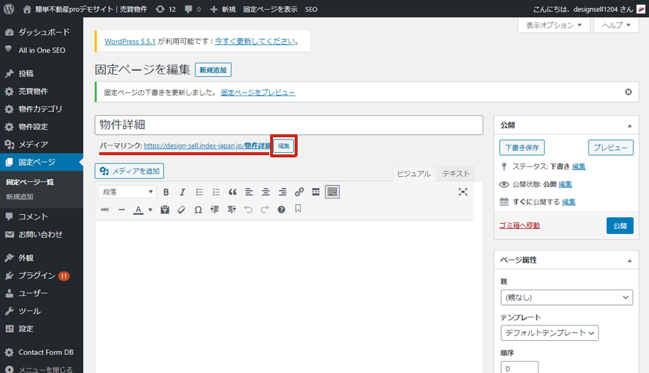Toggle the toolbar kitchen sink button
Viewport: 649px width, 373px height.
[x=332, y=192]
